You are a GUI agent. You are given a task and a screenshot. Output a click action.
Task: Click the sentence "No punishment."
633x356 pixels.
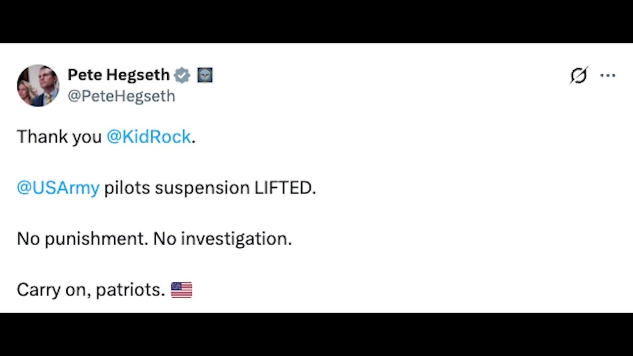[x=83, y=239]
